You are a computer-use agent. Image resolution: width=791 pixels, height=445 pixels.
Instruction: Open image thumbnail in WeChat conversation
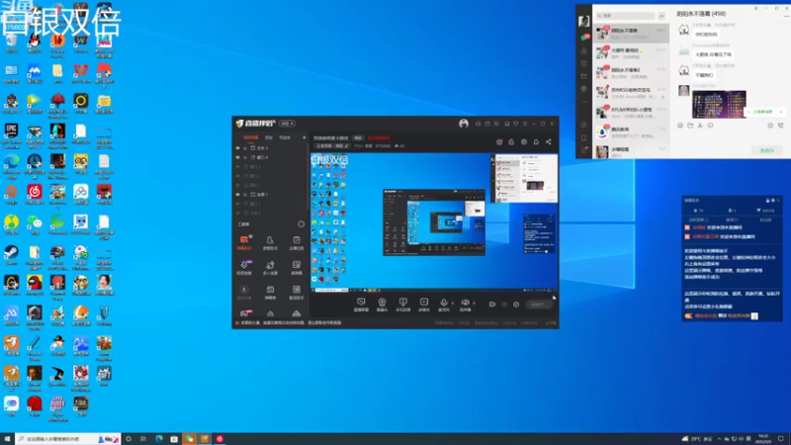719,105
